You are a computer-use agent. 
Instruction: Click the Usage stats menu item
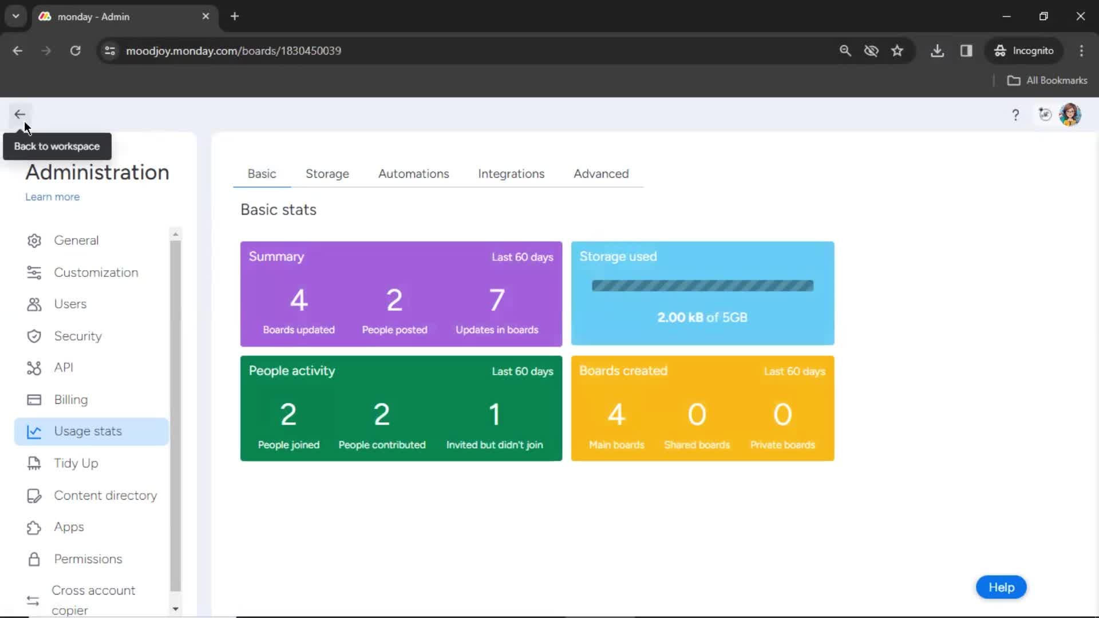click(88, 431)
